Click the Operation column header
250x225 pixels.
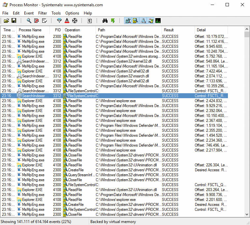[79, 30]
